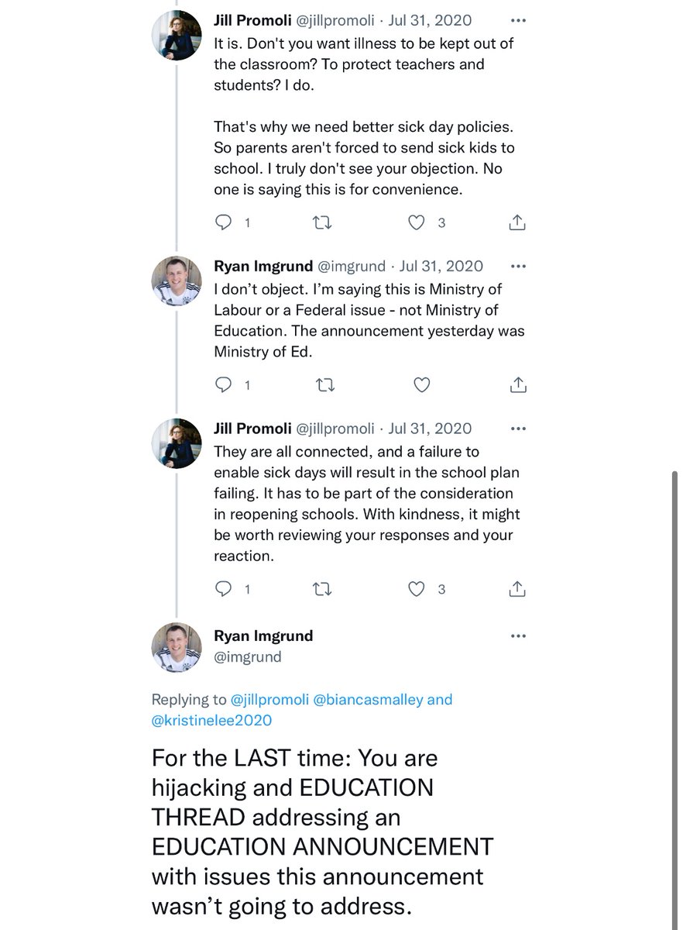Open more options on the main Ryan Imgrund tweet
This screenshot has height=930, width=683.
click(518, 637)
